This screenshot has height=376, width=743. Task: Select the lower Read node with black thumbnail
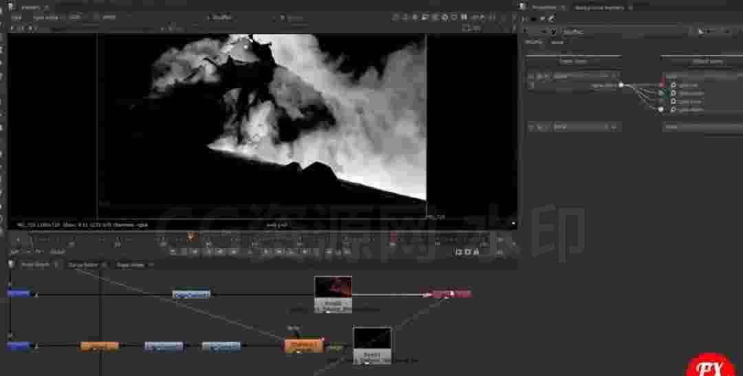point(372,345)
